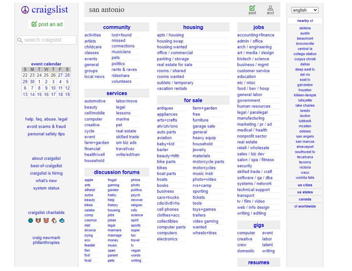352x271 pixels.
Task: Open 'write/ed/tran' services link
Action: coord(128,155)
